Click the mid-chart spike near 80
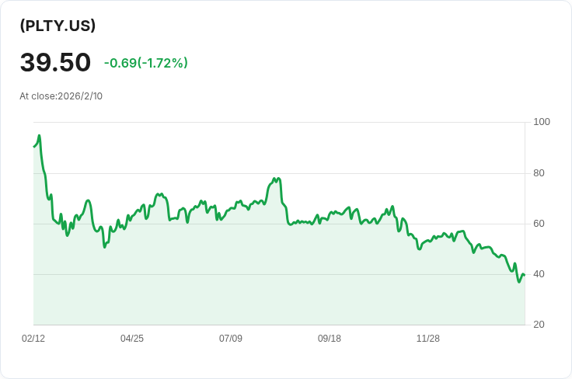The height and width of the screenshot is (379, 572). pos(276,179)
